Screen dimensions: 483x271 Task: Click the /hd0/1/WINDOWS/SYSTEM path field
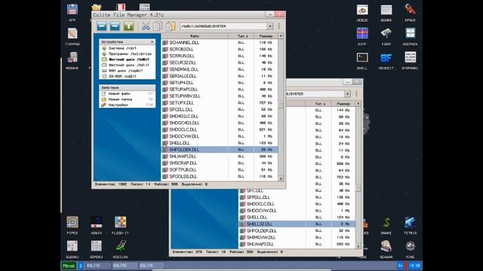(x=223, y=26)
